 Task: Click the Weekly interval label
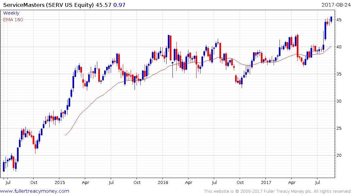tap(11, 13)
